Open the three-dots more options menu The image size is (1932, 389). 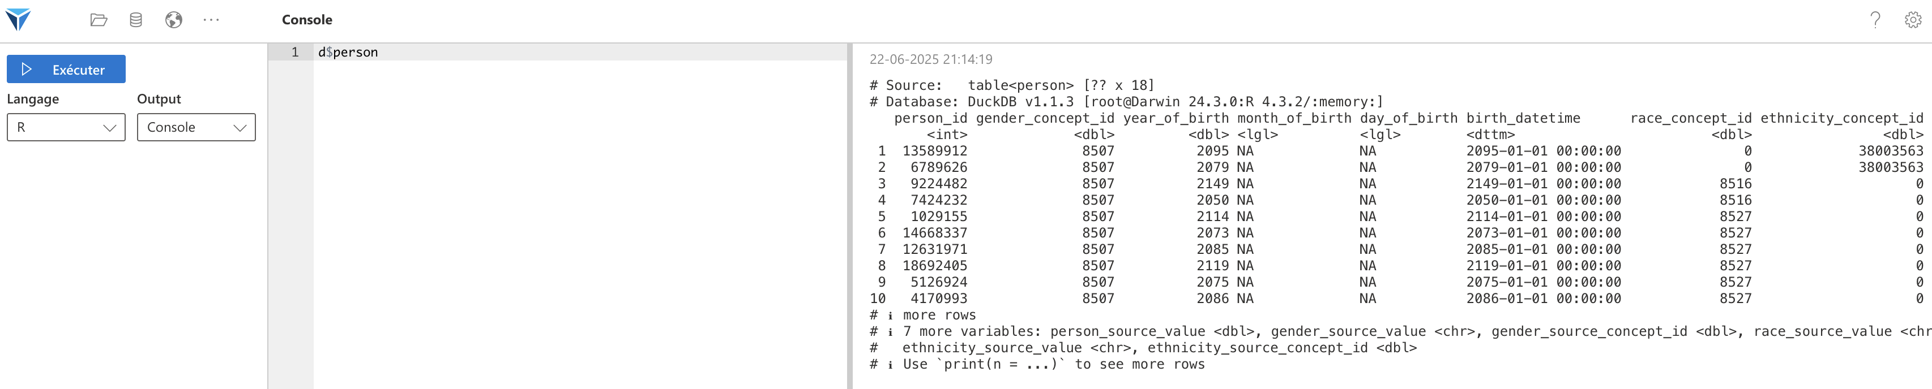212,20
